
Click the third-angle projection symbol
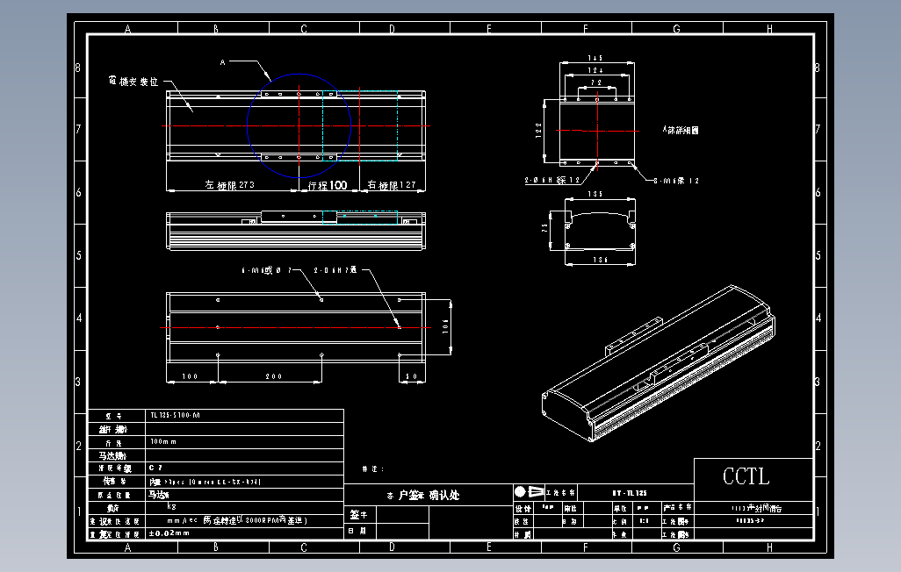[x=530, y=491]
